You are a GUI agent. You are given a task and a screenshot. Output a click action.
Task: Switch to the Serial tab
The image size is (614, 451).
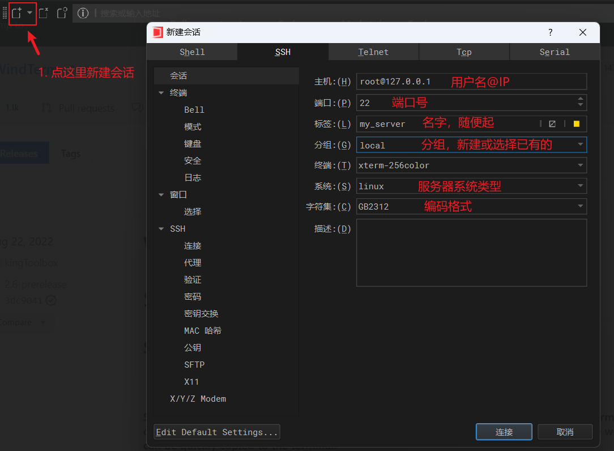coord(555,52)
